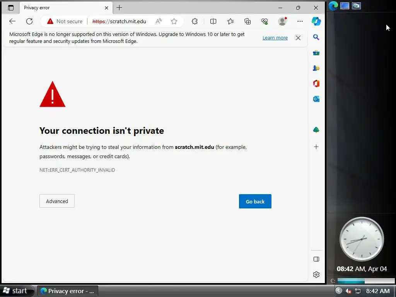Open the sidebar Tools briefcase icon
This screenshot has height=297, width=396.
click(x=316, y=53)
